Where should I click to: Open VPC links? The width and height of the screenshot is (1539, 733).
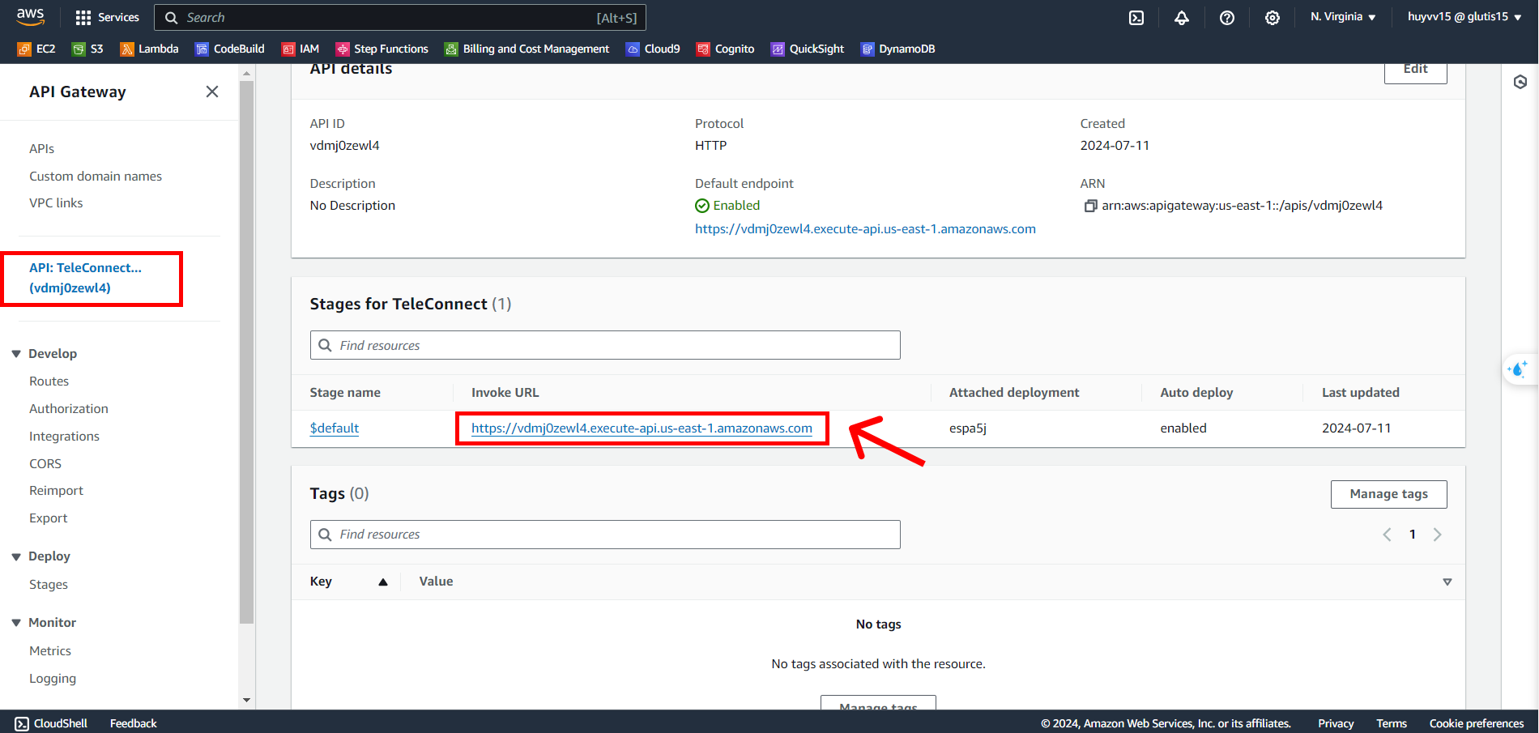click(56, 203)
